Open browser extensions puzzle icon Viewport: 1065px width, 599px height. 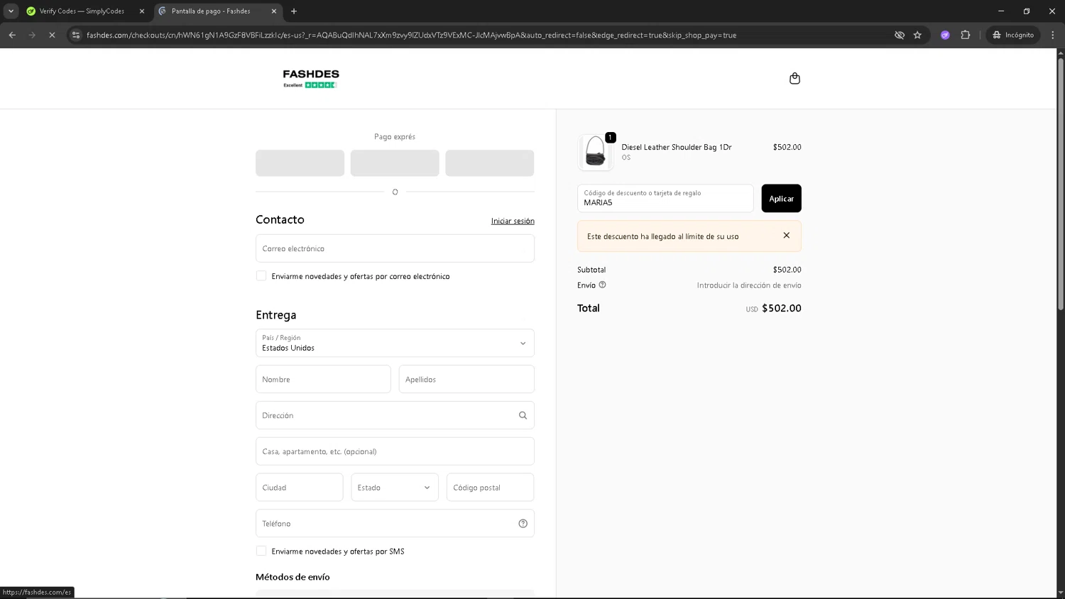click(965, 35)
